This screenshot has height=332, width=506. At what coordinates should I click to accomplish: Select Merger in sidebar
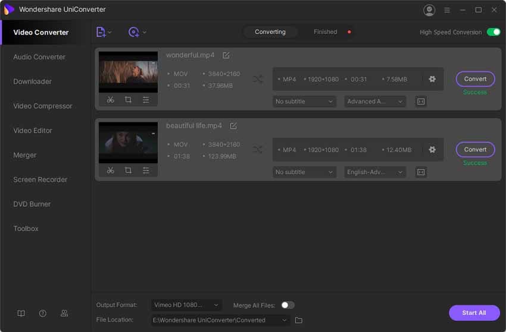(x=25, y=155)
